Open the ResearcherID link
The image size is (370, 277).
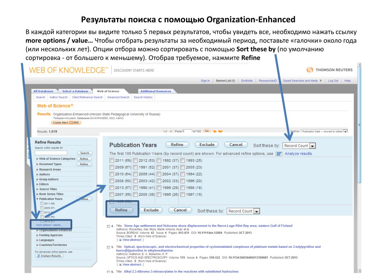click(x=268, y=81)
